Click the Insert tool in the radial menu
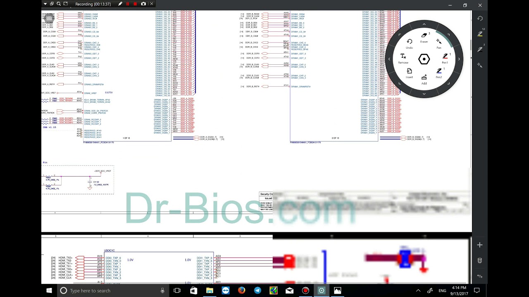The width and height of the screenshot is (529, 297). coord(409,73)
